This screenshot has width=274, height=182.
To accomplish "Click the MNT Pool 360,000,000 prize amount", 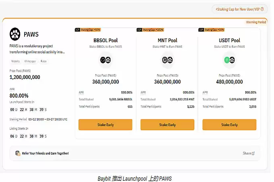I will (167, 82).
